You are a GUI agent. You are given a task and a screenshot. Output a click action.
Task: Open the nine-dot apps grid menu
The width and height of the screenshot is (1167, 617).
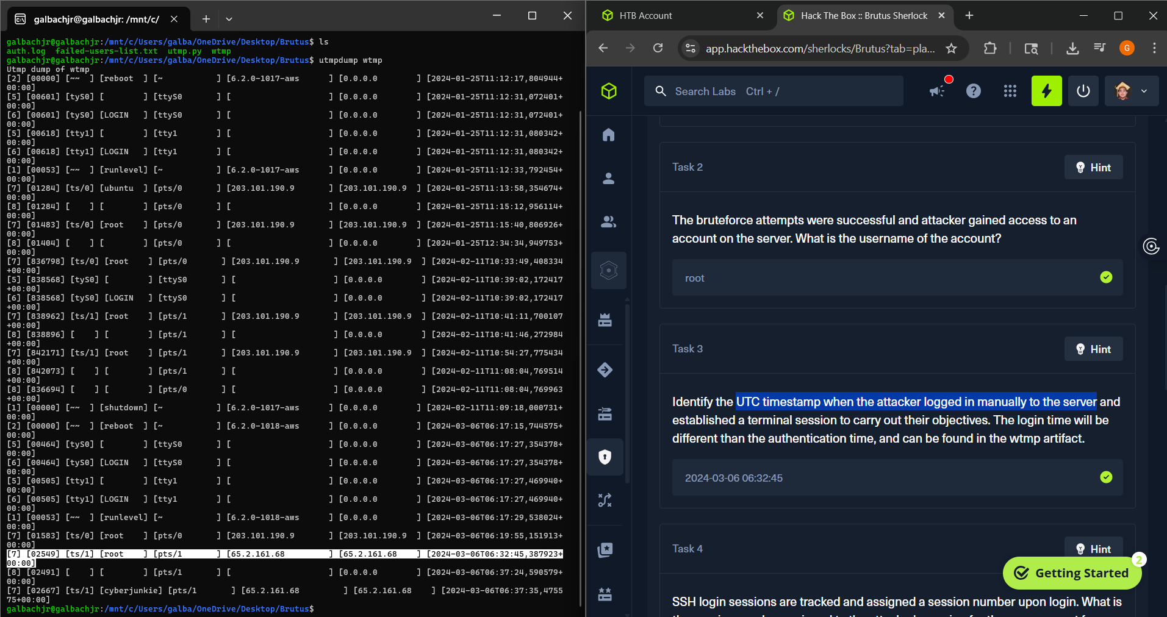pos(1010,91)
